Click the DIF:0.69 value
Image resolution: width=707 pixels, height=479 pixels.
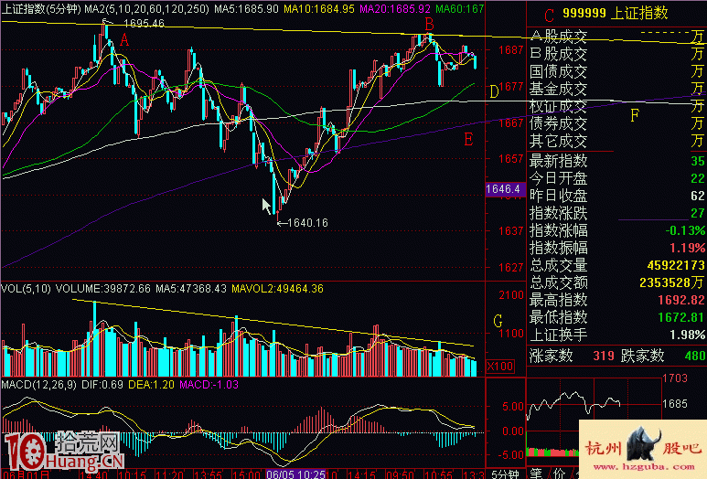102,384
